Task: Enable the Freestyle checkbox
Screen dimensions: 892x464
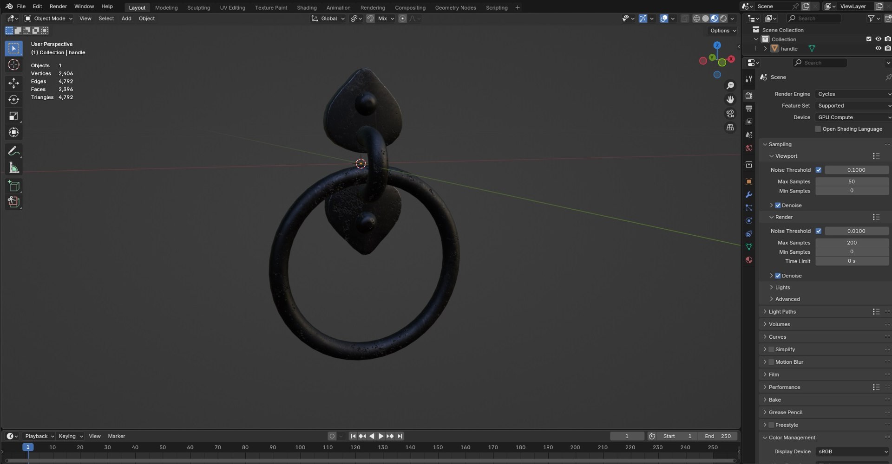Action: [771, 425]
